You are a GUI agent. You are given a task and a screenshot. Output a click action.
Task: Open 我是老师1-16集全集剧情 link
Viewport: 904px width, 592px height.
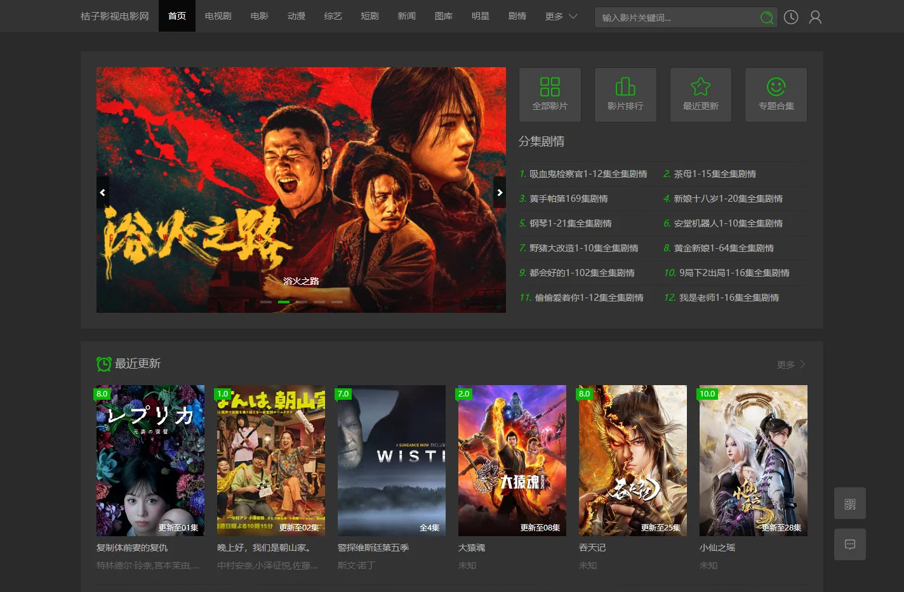729,298
